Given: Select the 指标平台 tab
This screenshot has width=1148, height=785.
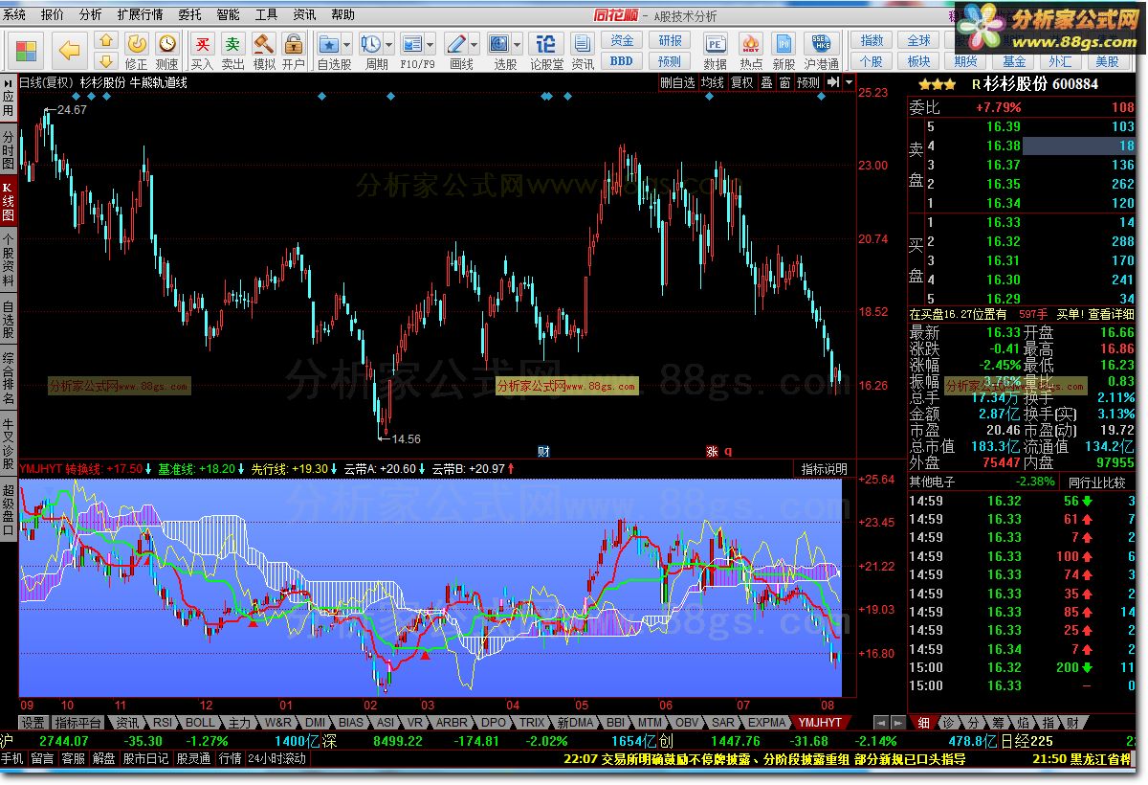Looking at the screenshot, I should (78, 722).
